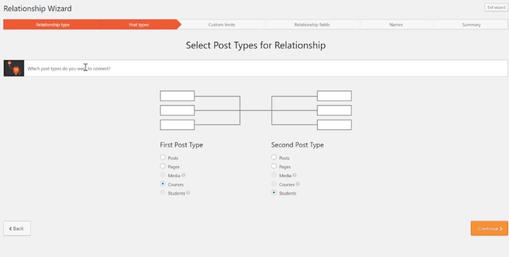Screen dimensions: 509x257
Task: Choose Courses radio under First Post Type
Action: [x=163, y=184]
